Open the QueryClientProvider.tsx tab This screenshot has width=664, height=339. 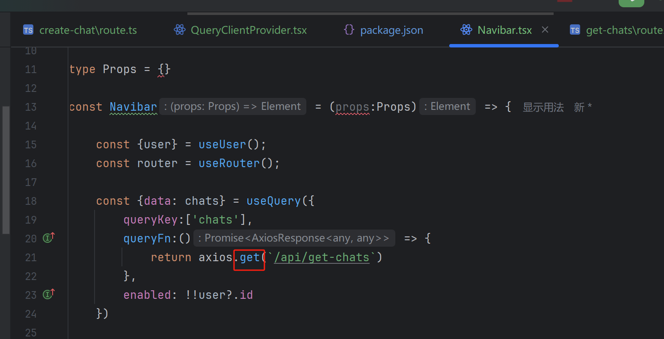tap(240, 30)
